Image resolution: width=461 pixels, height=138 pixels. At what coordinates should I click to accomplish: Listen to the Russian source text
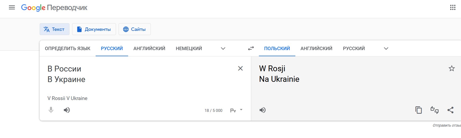67,110
